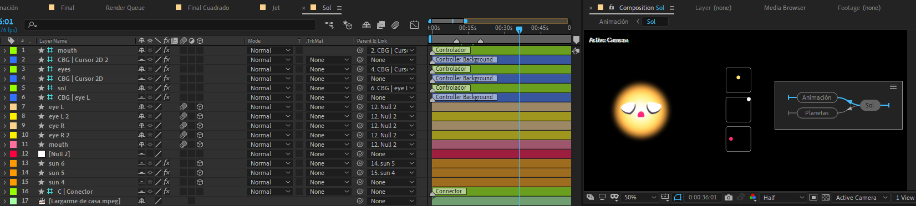Click pink label swatch of mouth layer 11
Image resolution: width=916 pixels, height=206 pixels.
click(x=13, y=145)
